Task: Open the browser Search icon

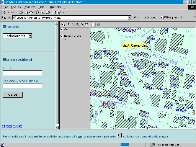Action: (38, 12)
